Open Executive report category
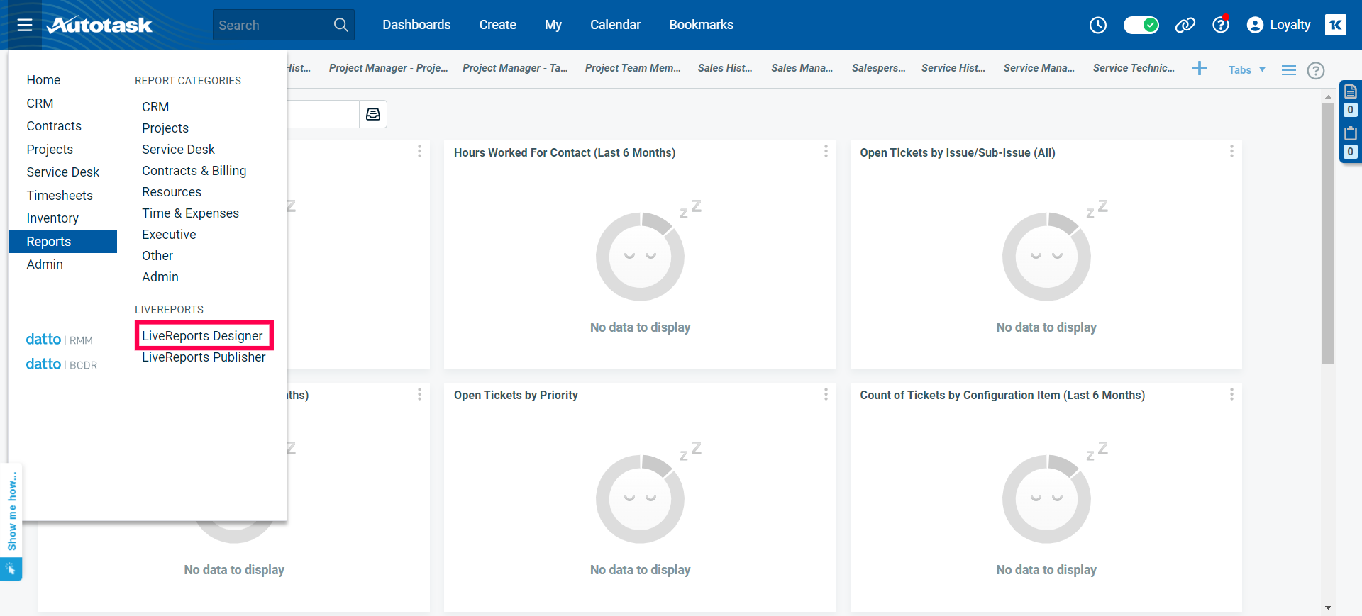 pos(169,235)
